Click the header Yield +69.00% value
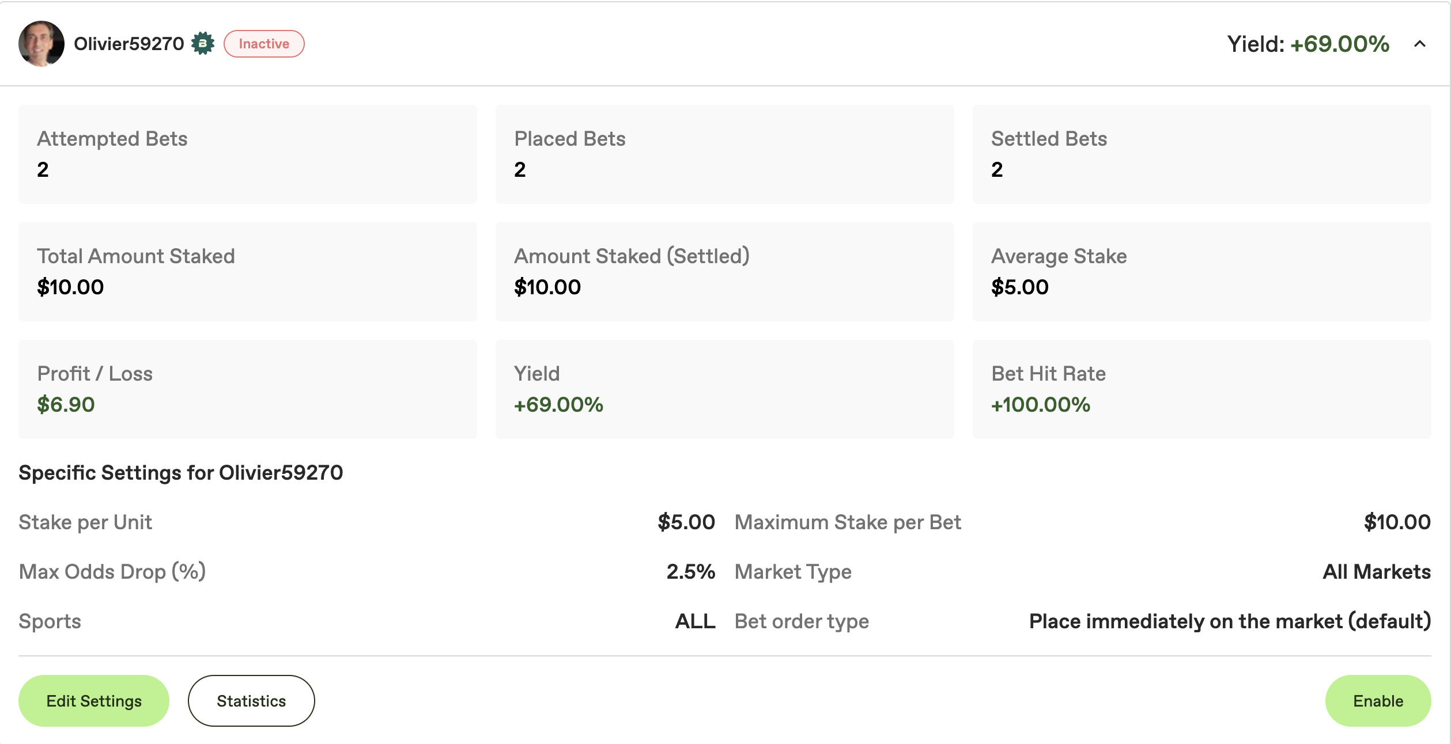Viewport: 1451px width, 744px height. point(1339,44)
